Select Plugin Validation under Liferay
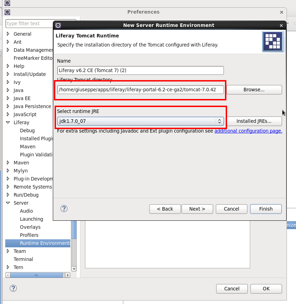Image resolution: width=296 pixels, height=304 pixels. [36, 155]
